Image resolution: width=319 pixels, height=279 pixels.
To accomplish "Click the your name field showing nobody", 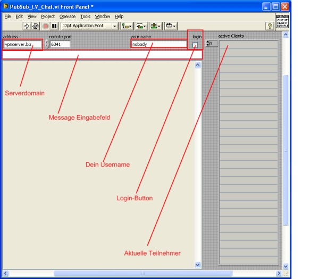I will click(x=158, y=44).
